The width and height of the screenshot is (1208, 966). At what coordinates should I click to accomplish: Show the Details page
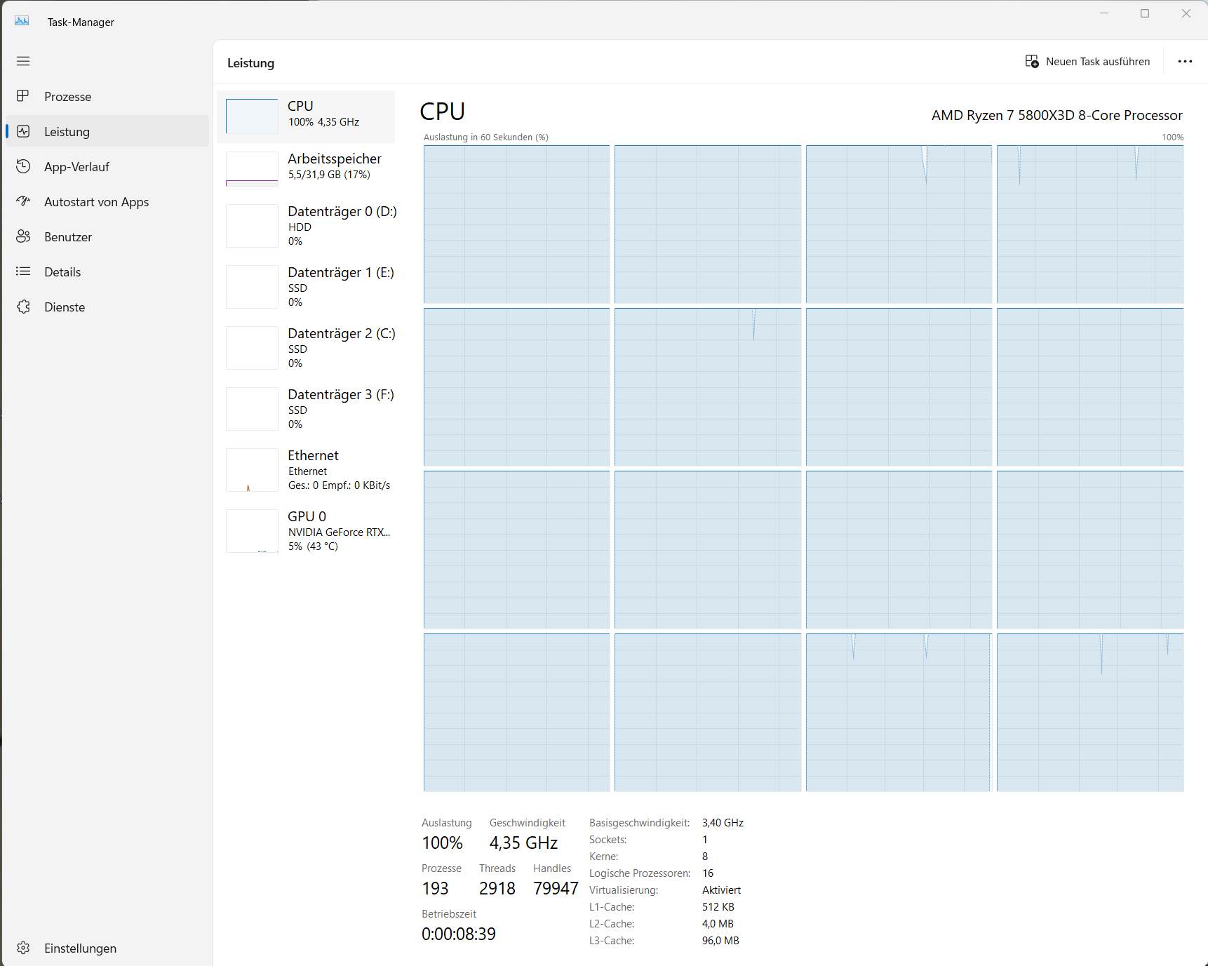coord(107,271)
